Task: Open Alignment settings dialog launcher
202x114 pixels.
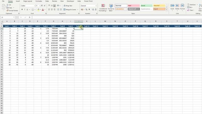Action: click(79, 13)
